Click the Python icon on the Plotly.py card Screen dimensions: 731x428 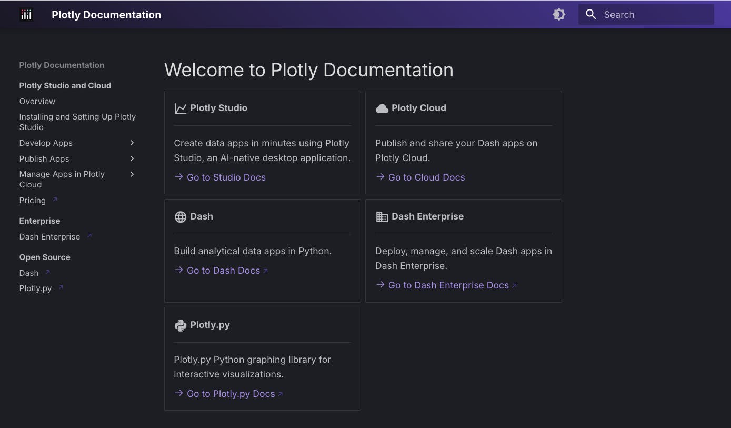click(180, 325)
